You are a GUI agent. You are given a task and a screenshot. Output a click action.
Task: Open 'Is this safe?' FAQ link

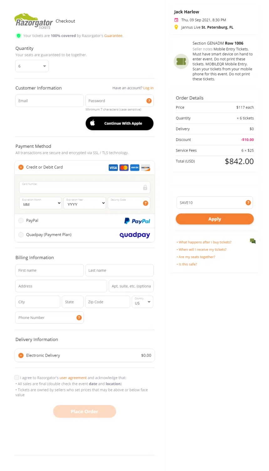[188, 264]
